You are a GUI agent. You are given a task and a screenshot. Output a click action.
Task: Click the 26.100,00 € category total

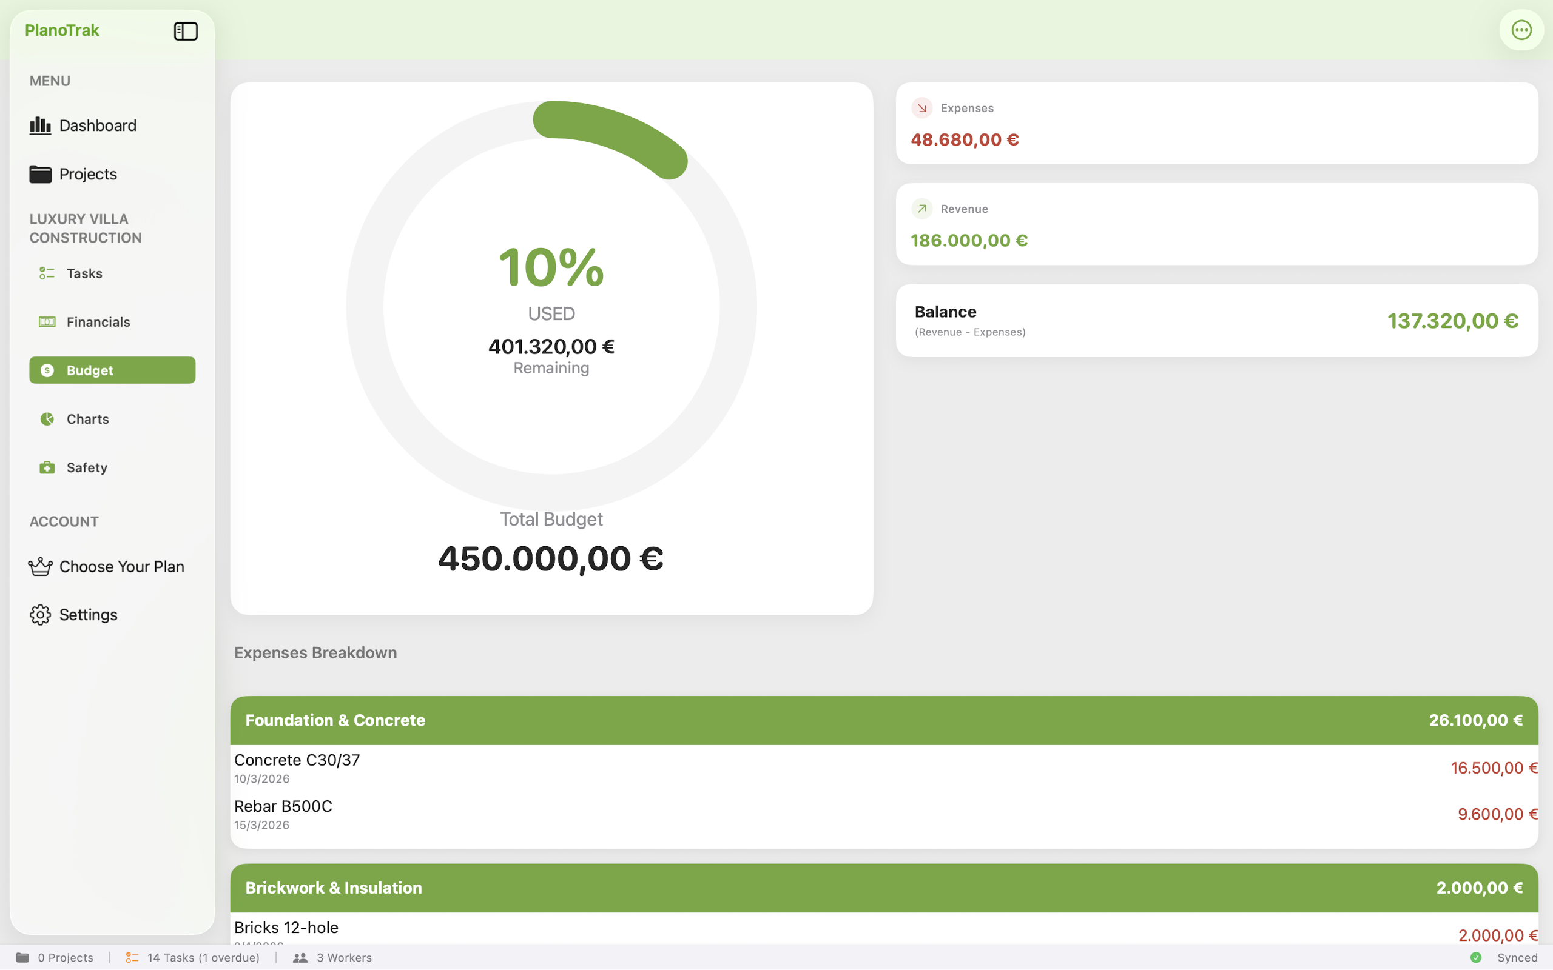(1475, 720)
